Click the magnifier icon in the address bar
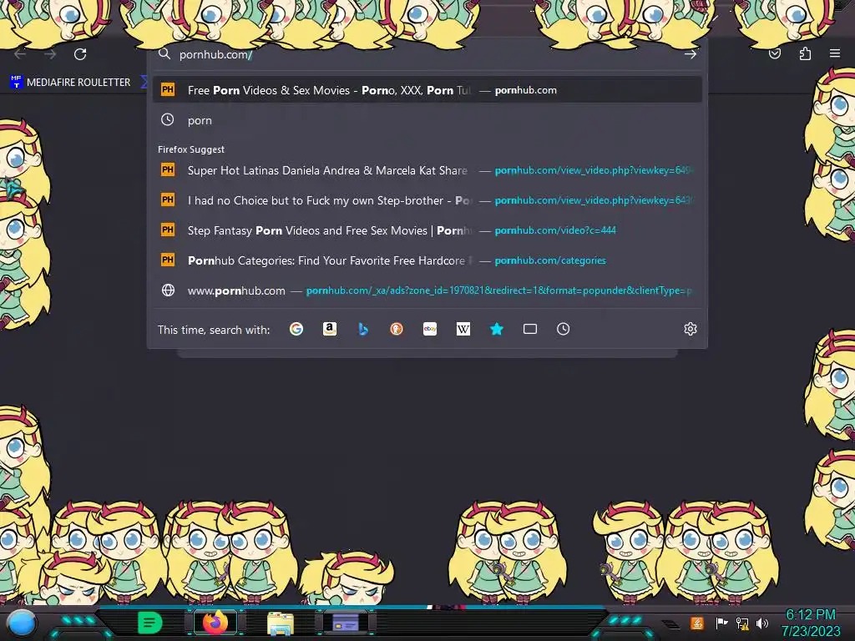 pyautogui.click(x=164, y=53)
